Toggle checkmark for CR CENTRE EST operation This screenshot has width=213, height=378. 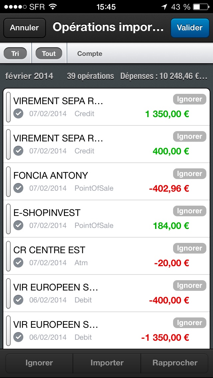18,263
